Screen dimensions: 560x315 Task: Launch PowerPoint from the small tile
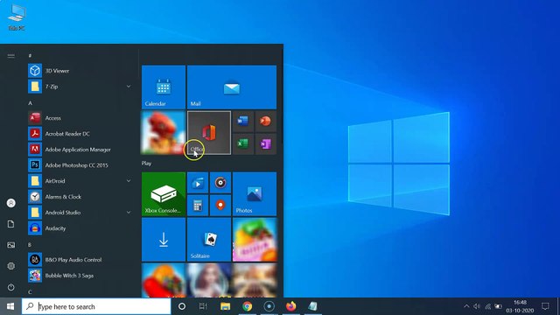tap(265, 121)
